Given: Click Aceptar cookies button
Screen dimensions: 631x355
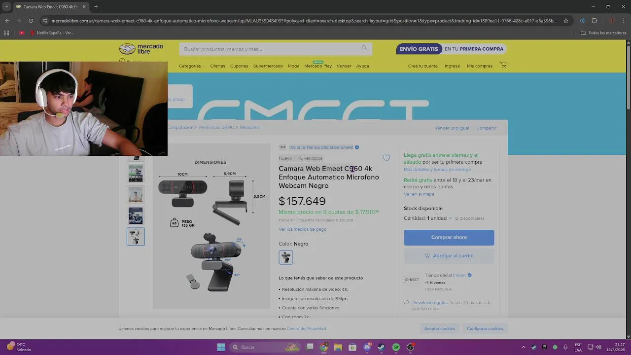Looking at the screenshot, I should 440,328.
